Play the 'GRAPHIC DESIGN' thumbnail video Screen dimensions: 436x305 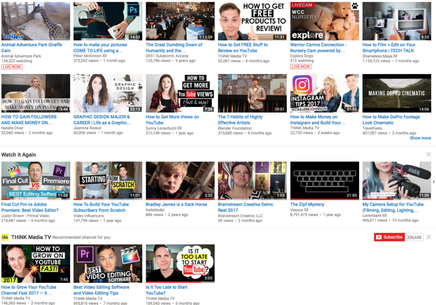click(x=108, y=93)
